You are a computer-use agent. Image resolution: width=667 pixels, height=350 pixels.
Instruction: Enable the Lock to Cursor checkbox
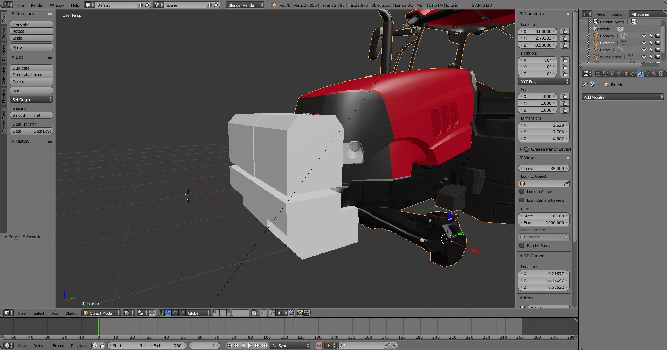(522, 192)
